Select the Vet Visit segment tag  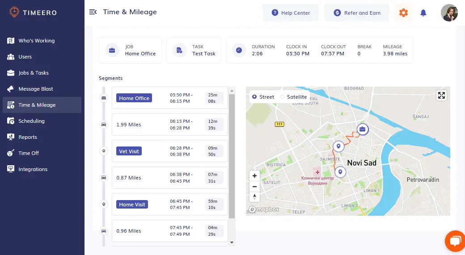[129, 151]
